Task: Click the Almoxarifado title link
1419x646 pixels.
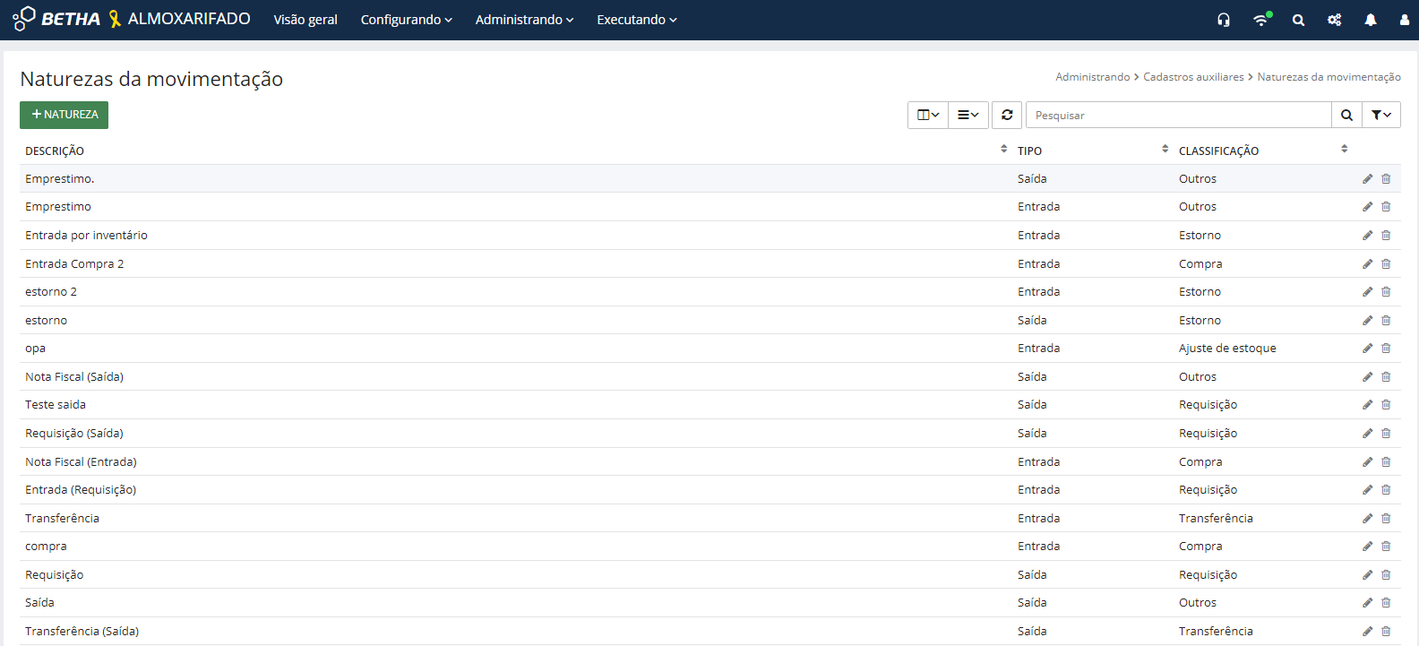Action: pos(189,19)
